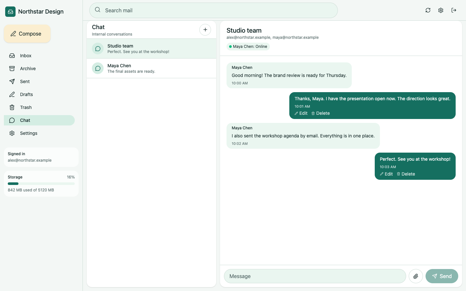The image size is (466, 291).
Task: Click the sign out icon
Action: tap(454, 10)
